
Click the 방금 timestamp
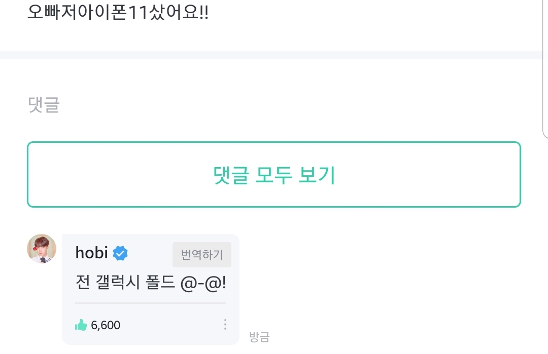click(x=259, y=337)
